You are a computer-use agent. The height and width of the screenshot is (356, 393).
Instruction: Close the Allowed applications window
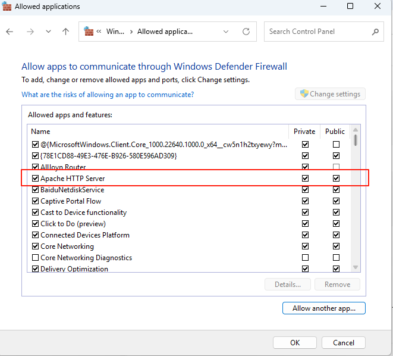[378, 7]
